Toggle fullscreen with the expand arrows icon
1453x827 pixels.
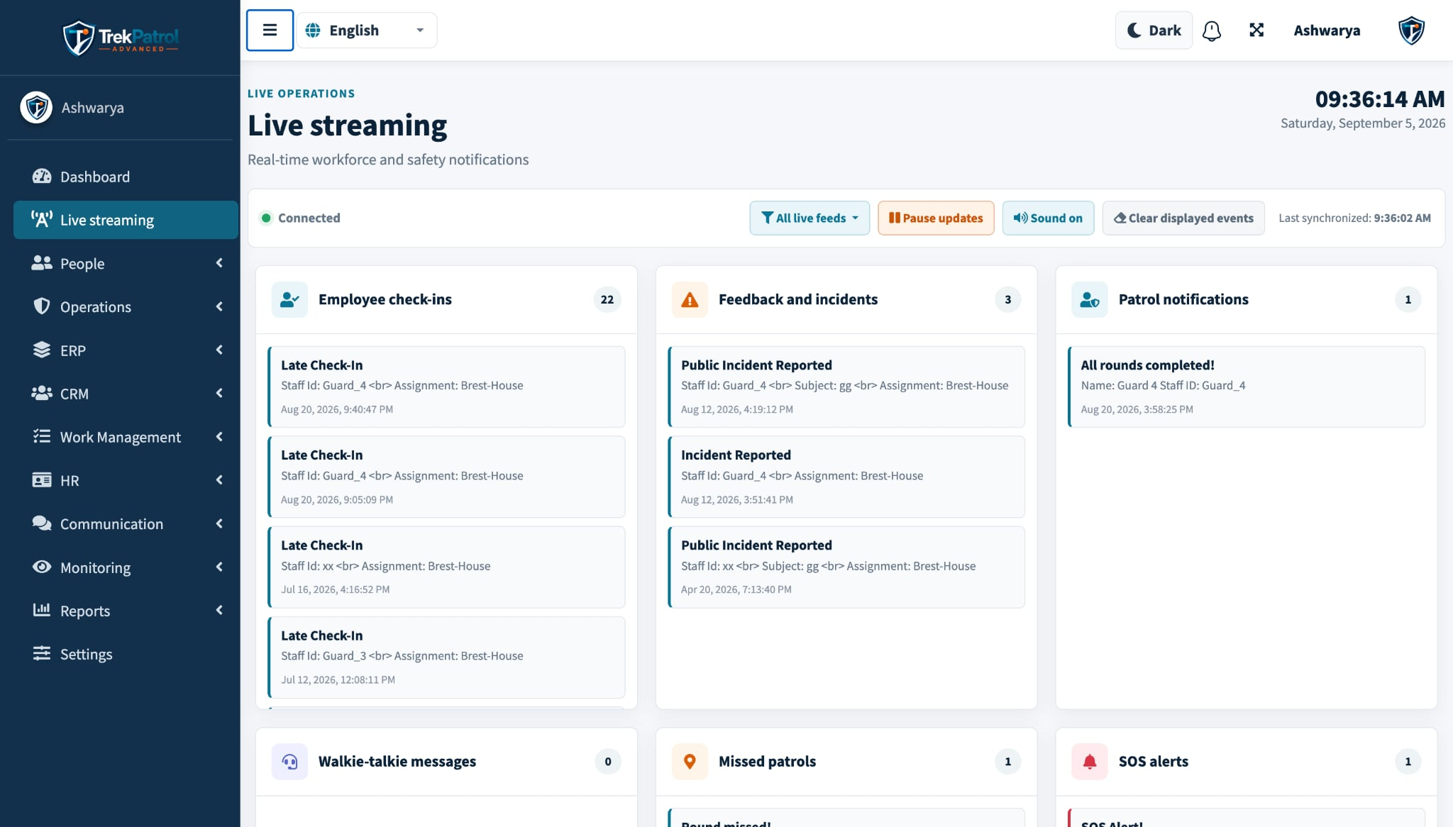coord(1256,30)
